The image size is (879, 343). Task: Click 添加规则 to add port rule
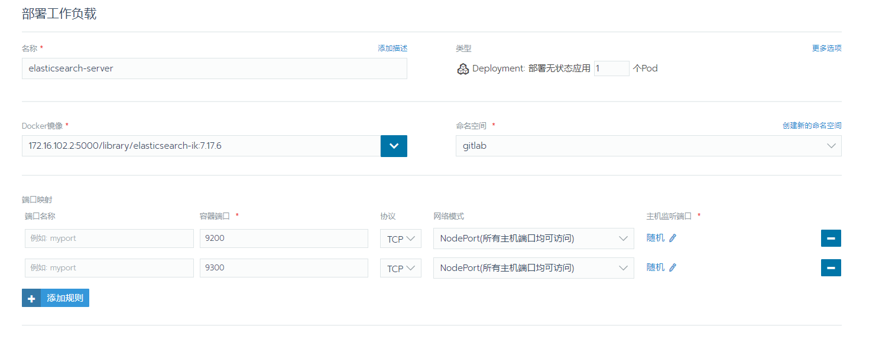pos(65,298)
